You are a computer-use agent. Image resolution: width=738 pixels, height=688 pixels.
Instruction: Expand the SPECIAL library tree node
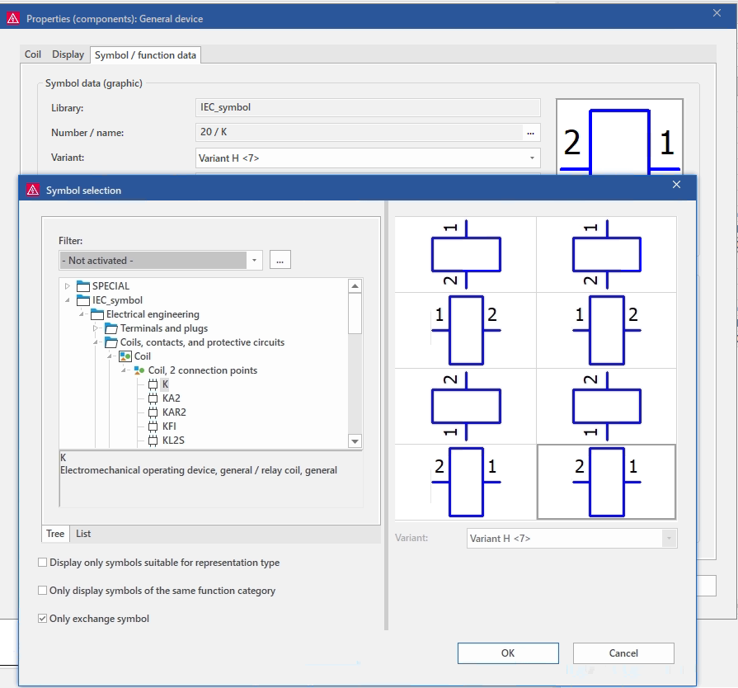tap(68, 286)
